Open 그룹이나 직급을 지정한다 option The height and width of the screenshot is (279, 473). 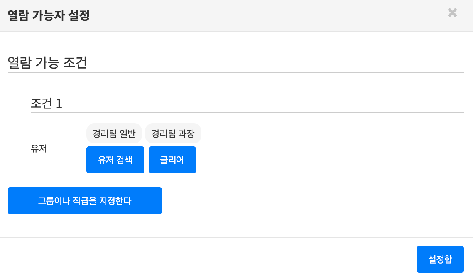coord(84,201)
